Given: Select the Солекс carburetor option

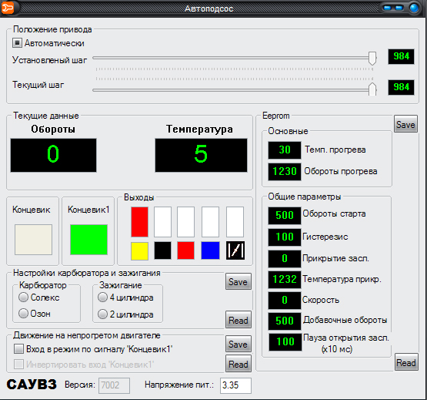Looking at the screenshot, I should tap(23, 297).
